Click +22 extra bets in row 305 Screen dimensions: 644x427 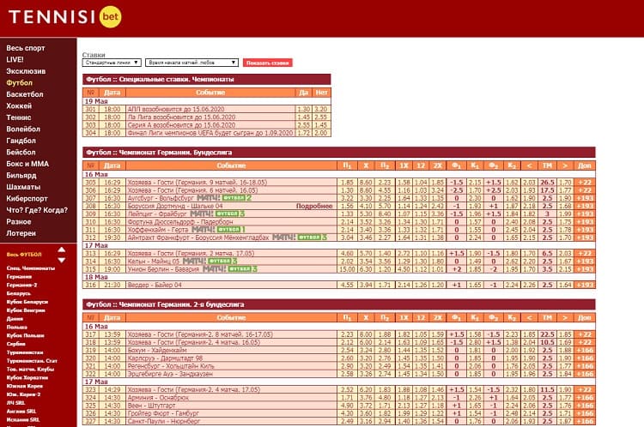coord(585,183)
